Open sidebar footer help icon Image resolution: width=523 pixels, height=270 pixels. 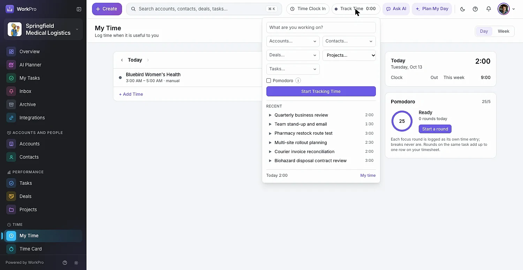[65, 263]
